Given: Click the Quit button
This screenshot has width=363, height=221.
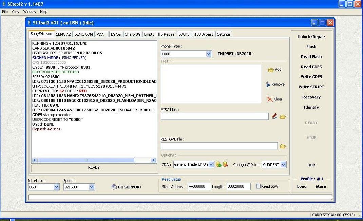Looking at the screenshot, I should coord(311,165).
